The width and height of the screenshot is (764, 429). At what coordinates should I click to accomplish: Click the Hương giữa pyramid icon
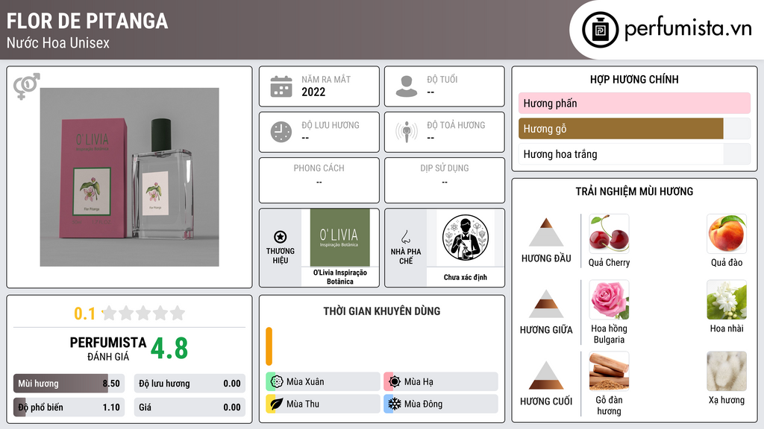(x=546, y=304)
